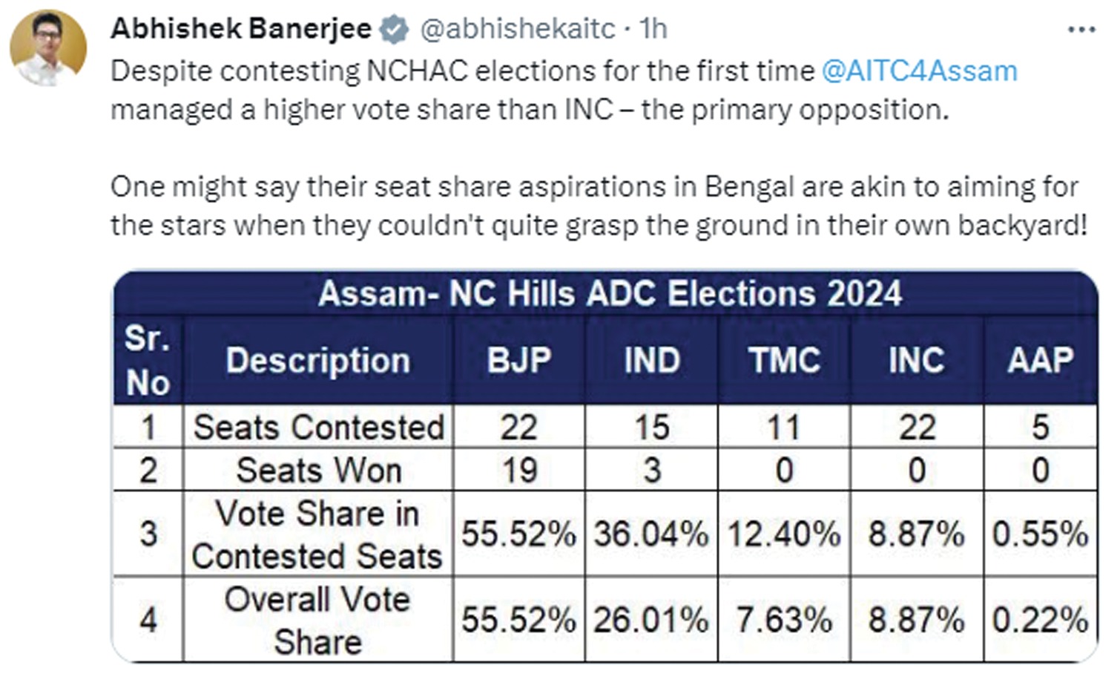
Task: Click TMC's 12.40% vote share cell
Action: point(784,534)
